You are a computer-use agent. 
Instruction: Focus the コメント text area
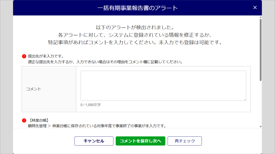163,86
